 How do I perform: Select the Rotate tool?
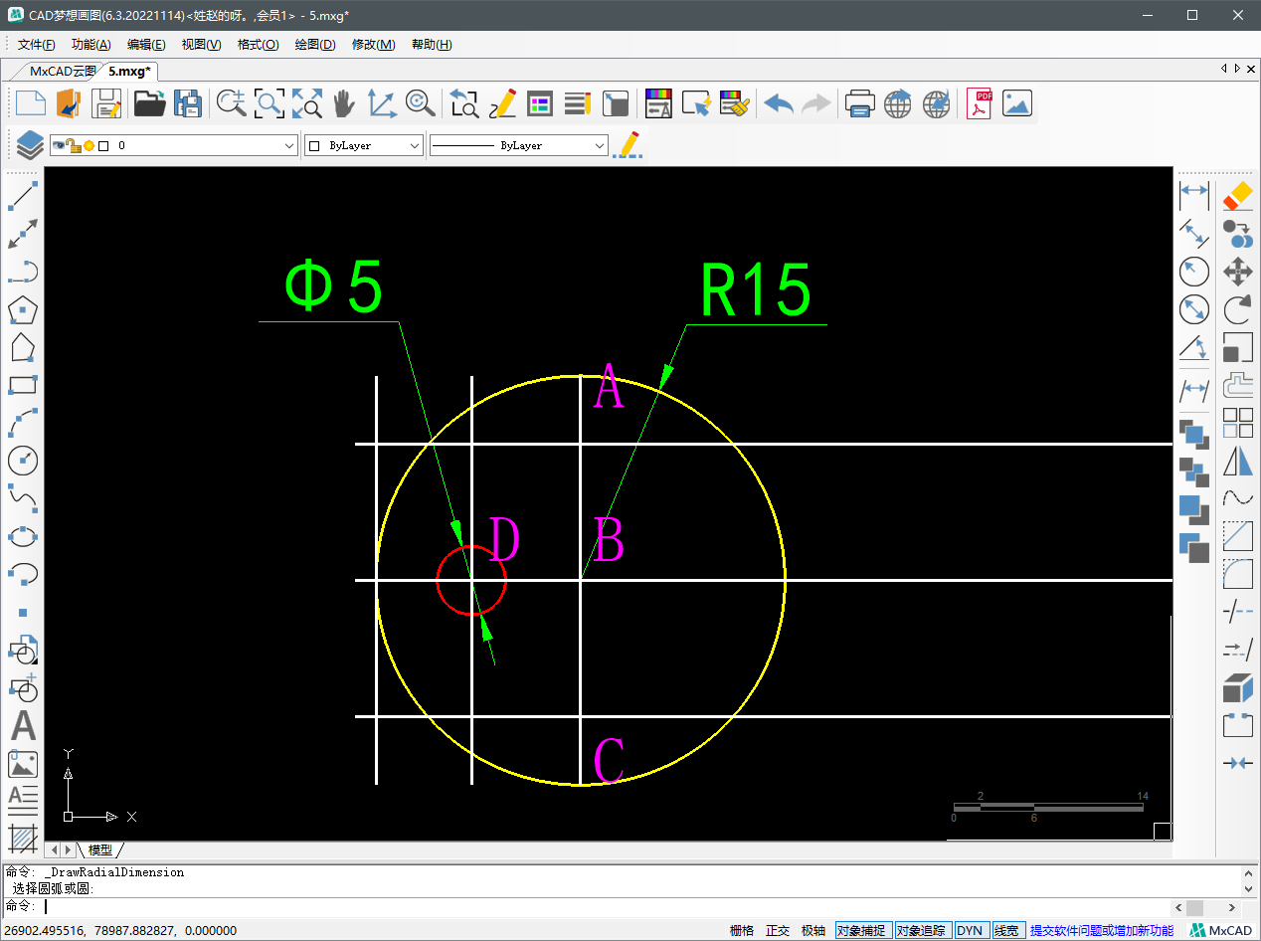[x=1237, y=309]
